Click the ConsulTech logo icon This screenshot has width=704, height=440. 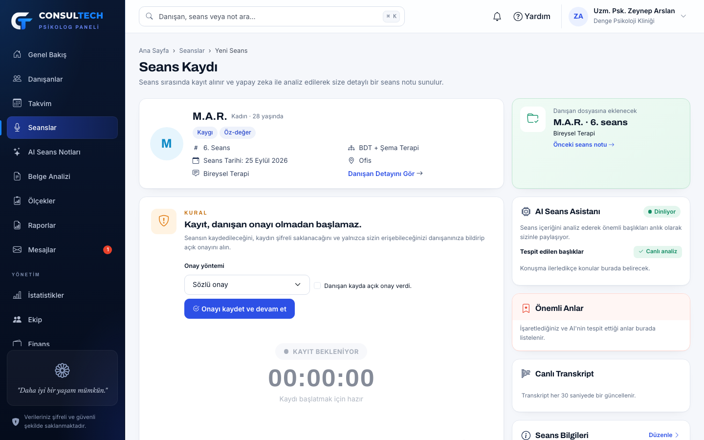coord(22,21)
